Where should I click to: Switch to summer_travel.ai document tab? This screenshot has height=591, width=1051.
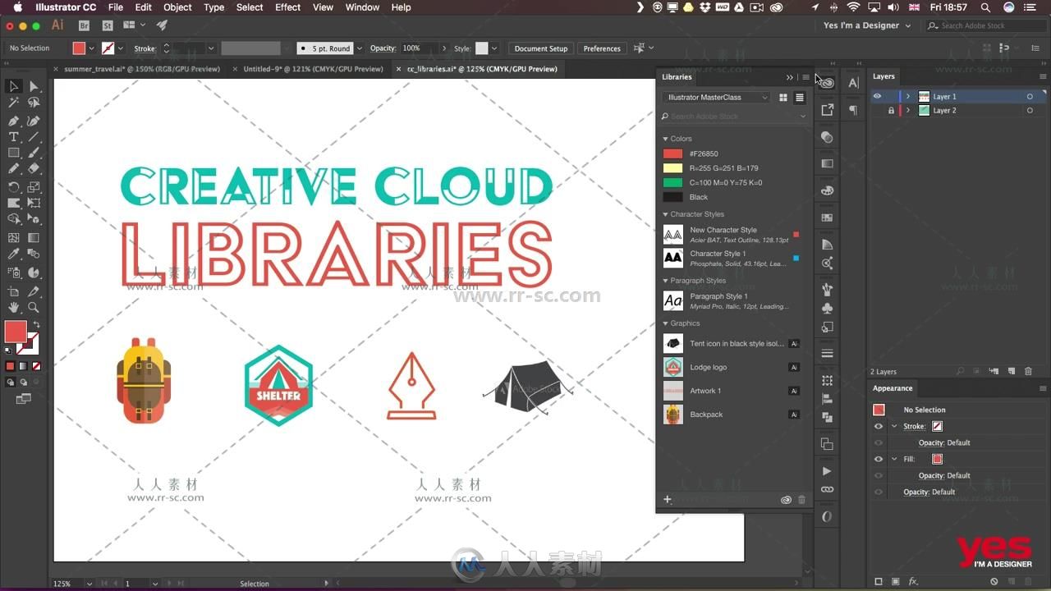(x=141, y=69)
